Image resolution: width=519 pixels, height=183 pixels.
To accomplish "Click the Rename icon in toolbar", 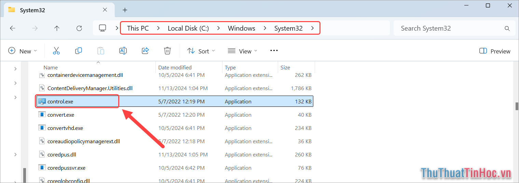I will click(123, 51).
